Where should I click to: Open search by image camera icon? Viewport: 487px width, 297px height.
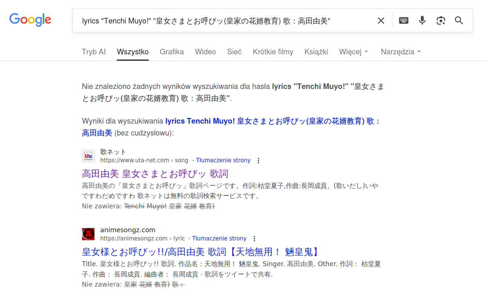coord(441,21)
